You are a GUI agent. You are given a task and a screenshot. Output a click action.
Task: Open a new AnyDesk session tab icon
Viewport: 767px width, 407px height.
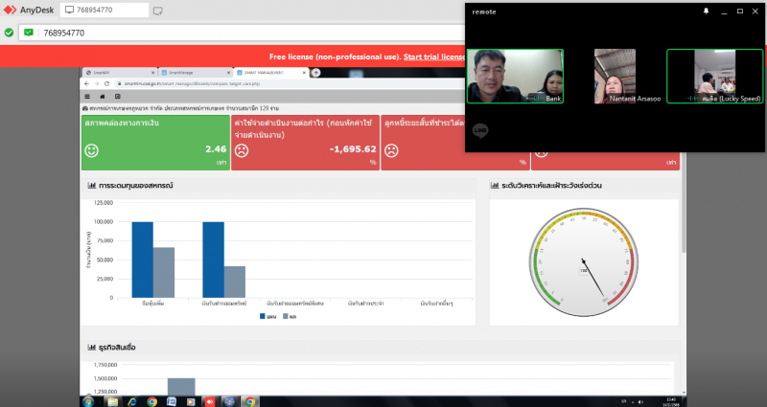[x=157, y=11]
